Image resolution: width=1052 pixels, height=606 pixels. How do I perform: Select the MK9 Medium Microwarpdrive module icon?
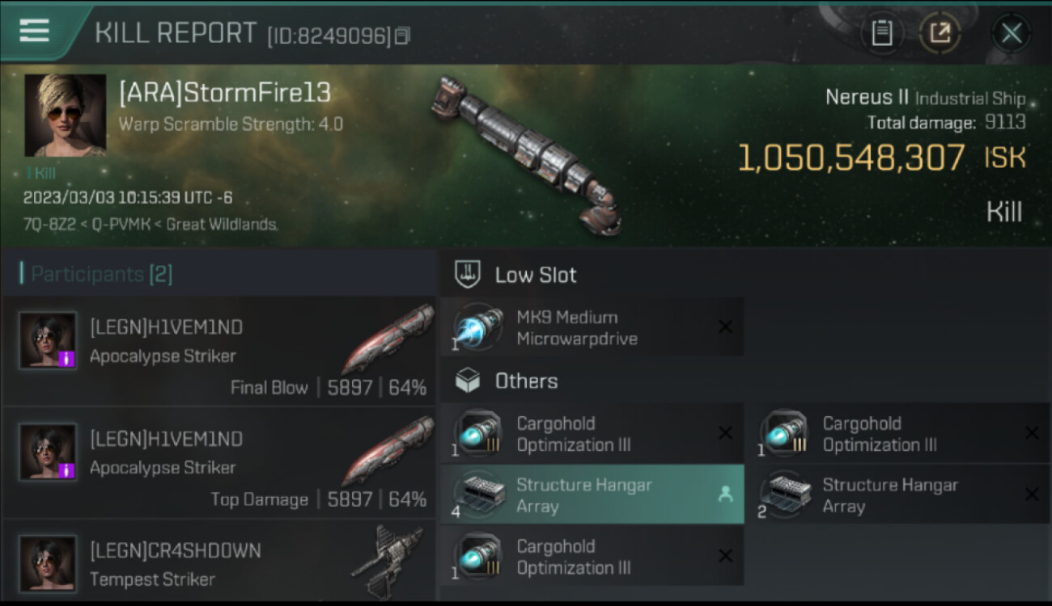[477, 327]
